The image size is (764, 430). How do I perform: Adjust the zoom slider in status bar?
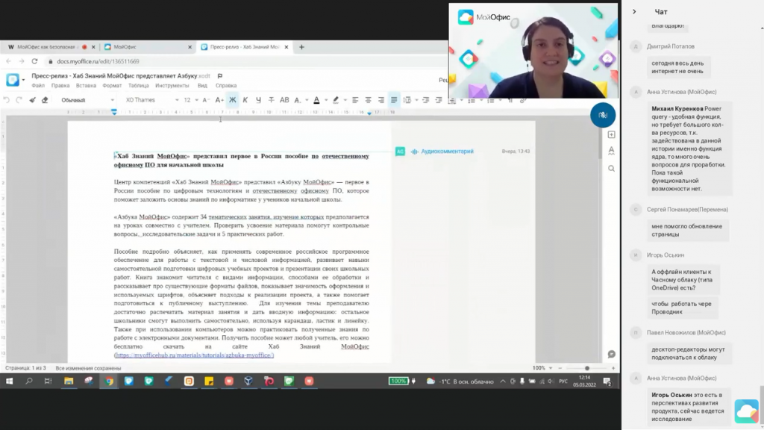[x=586, y=368]
